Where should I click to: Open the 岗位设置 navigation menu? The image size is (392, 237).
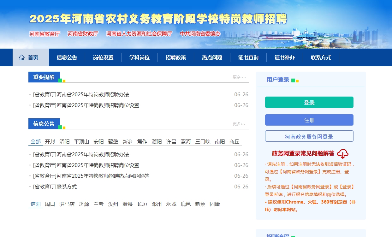pyautogui.click(x=103, y=57)
